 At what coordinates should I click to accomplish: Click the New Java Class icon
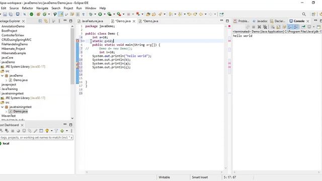click(45, 14)
